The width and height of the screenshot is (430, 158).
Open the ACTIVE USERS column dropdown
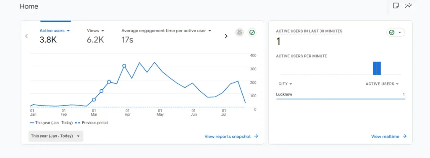click(x=382, y=84)
